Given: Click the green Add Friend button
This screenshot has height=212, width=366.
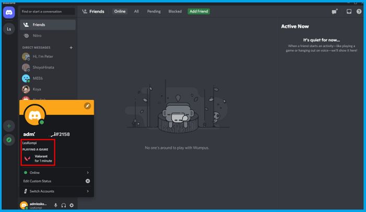Looking at the screenshot, I should click(x=199, y=11).
